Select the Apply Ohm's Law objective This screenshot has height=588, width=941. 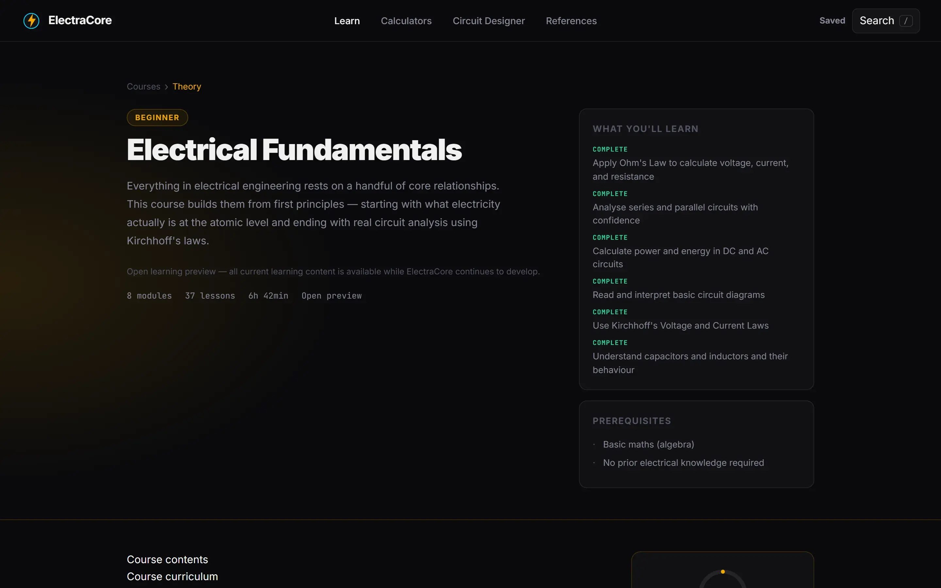point(690,170)
